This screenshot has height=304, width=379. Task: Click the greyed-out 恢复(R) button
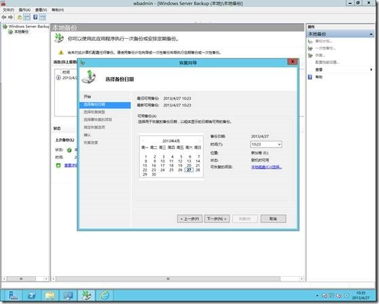click(x=245, y=219)
